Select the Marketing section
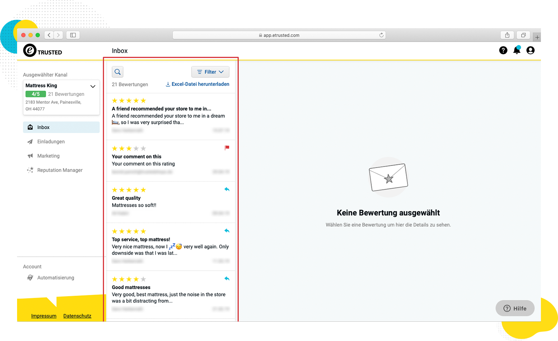Image resolution: width=558 pixels, height=341 pixels. click(x=48, y=156)
